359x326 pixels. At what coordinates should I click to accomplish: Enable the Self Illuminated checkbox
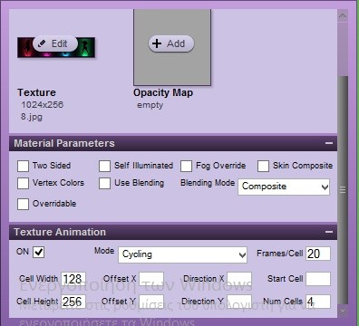coord(104,166)
